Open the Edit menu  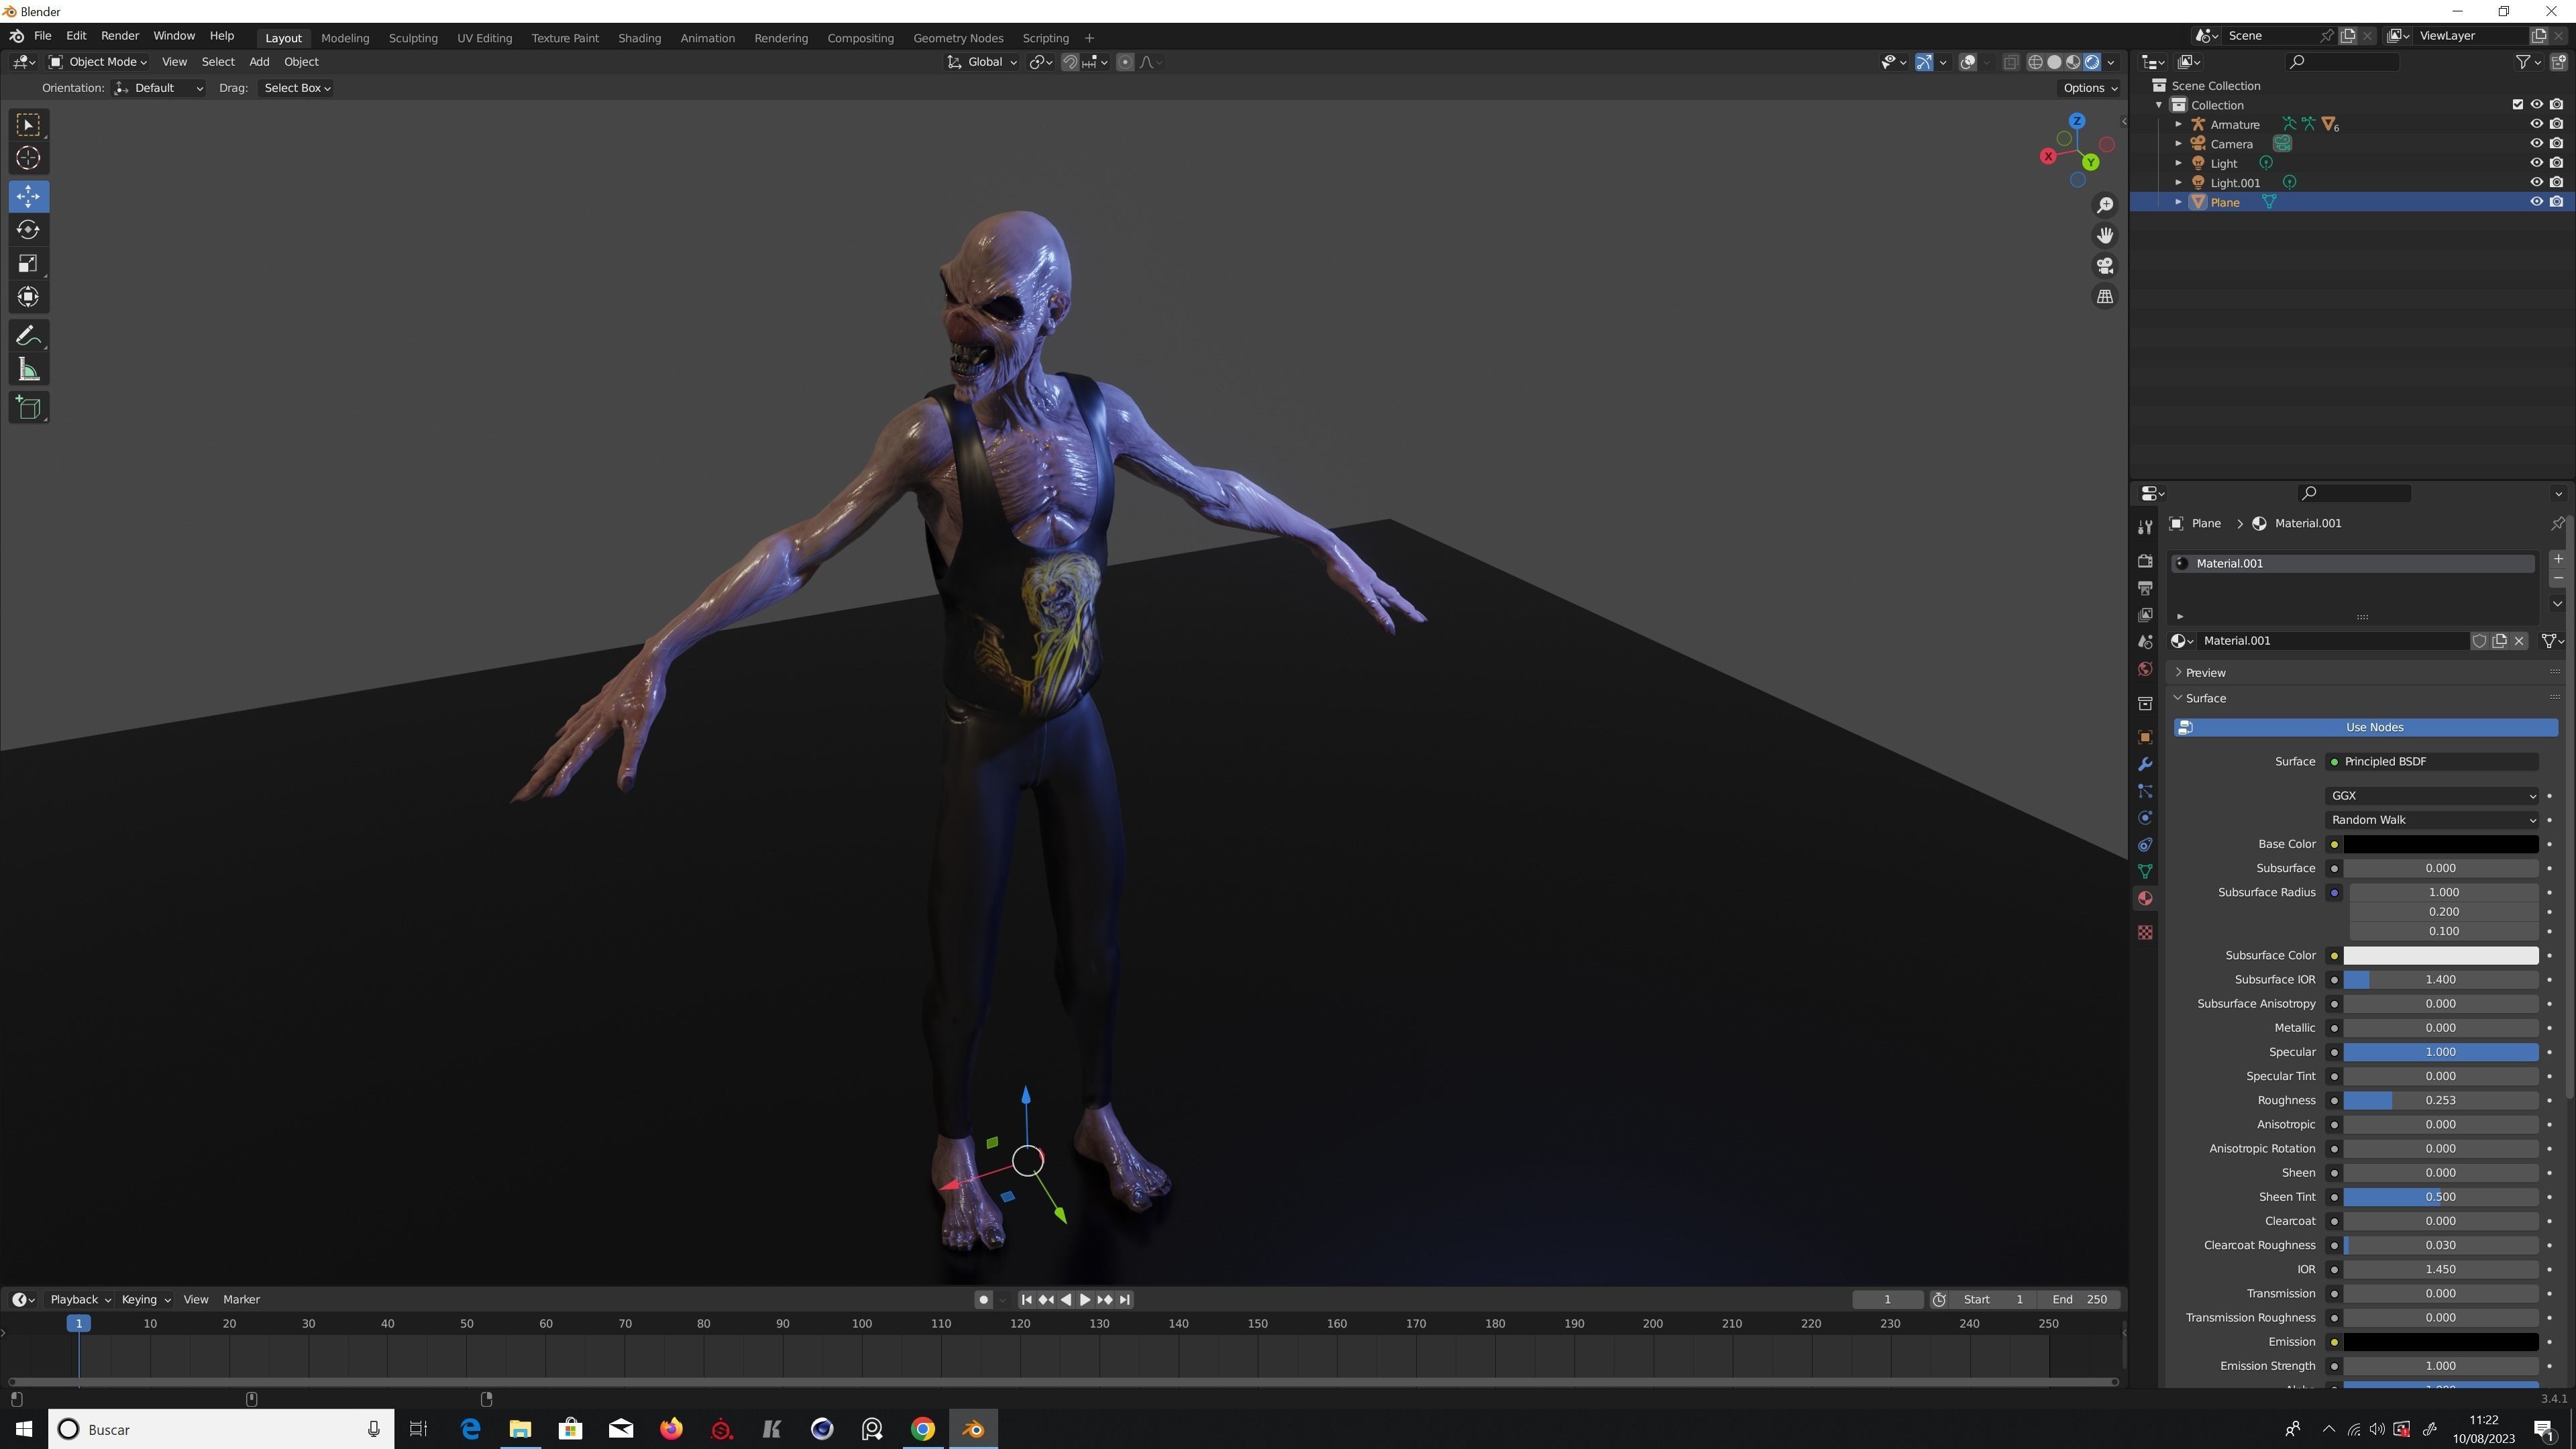coord(76,36)
